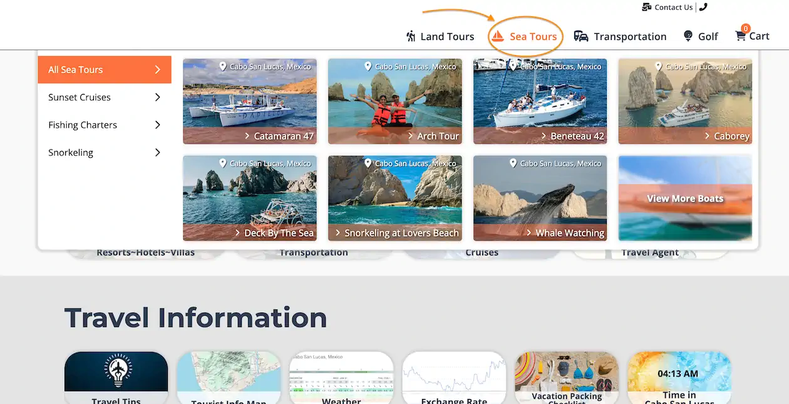The image size is (789, 404).
Task: Open the shopping cart icon
Action: tap(740, 36)
